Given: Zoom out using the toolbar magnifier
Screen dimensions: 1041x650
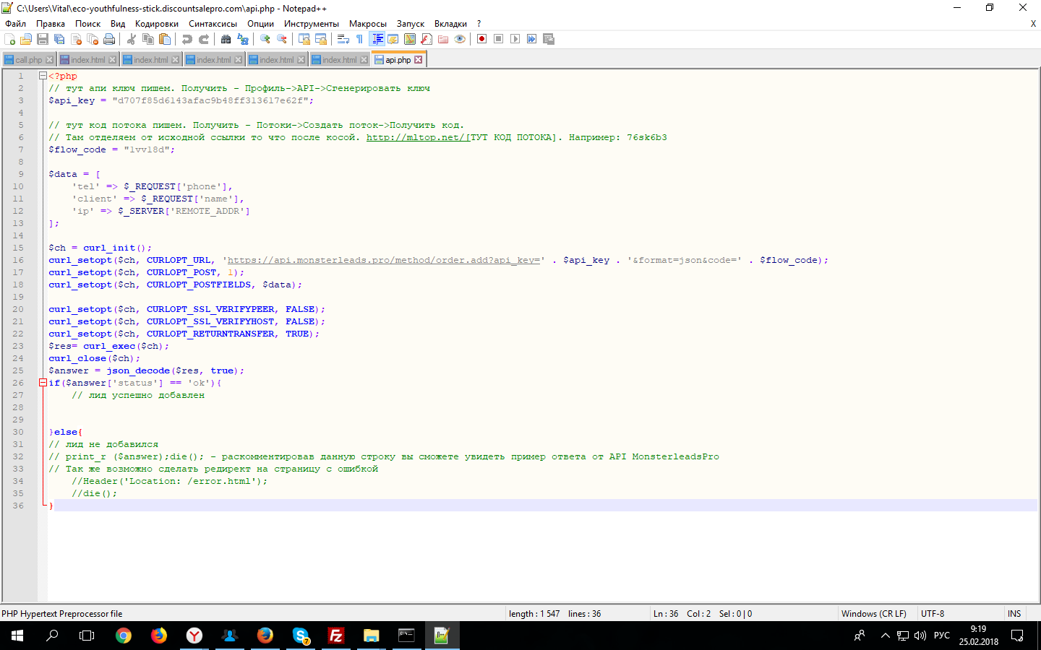Looking at the screenshot, I should coord(282,39).
